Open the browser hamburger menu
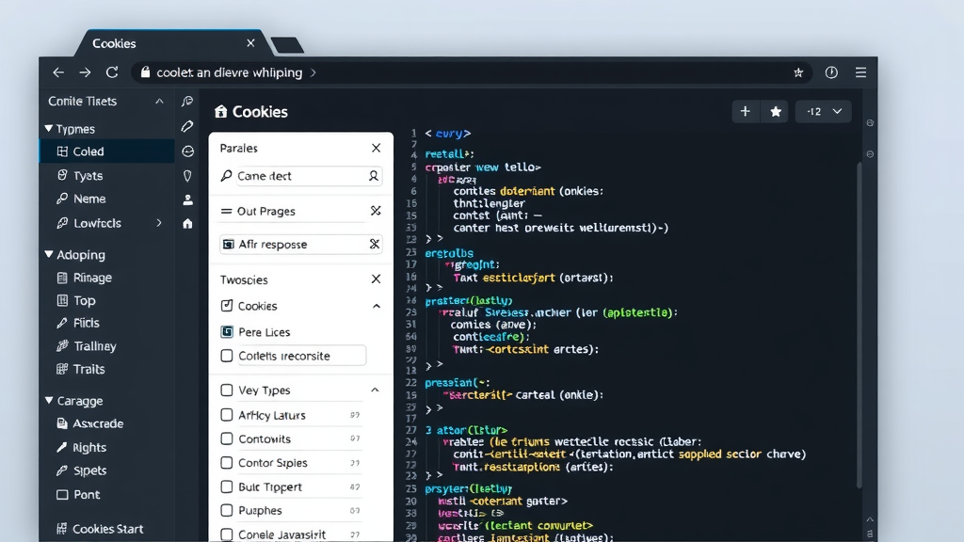The width and height of the screenshot is (964, 542). click(862, 72)
